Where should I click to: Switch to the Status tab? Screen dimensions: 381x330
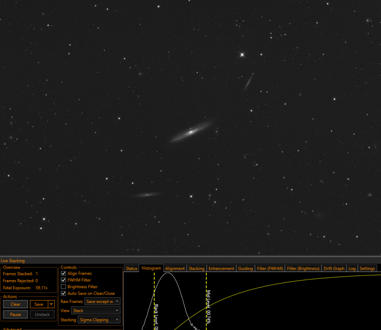click(131, 268)
